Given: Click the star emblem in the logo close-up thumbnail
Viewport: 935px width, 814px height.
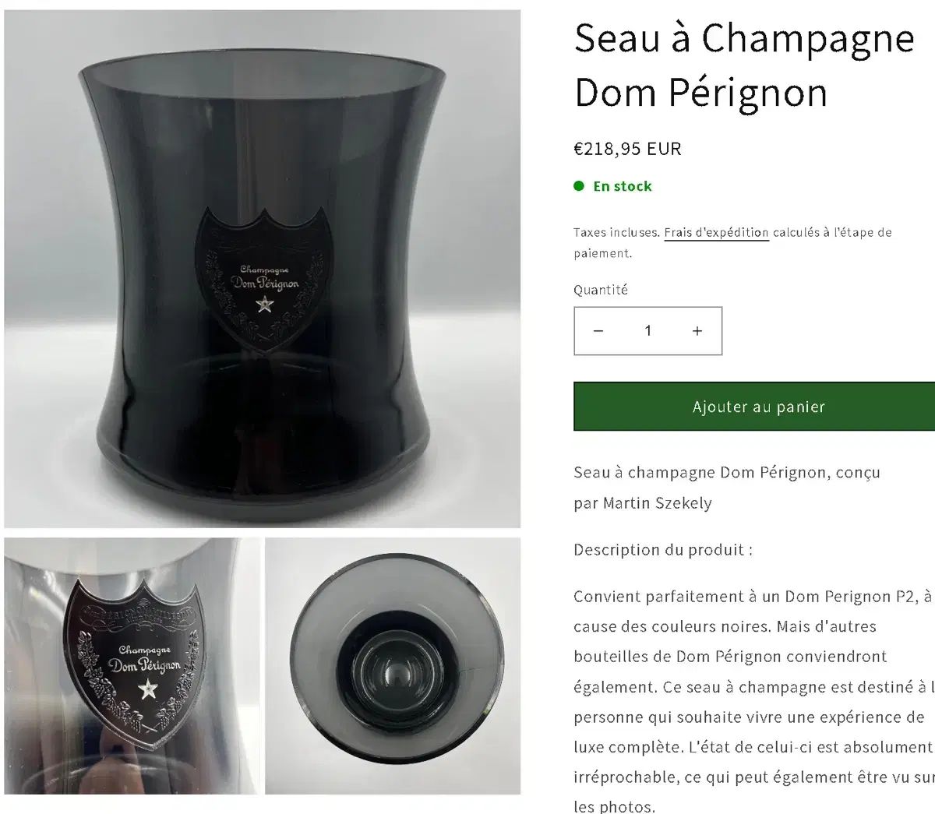Looking at the screenshot, I should tap(147, 689).
